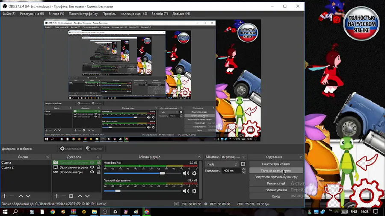
Task: Open the taskbar gear Settings app
Action: [x=115, y=212]
